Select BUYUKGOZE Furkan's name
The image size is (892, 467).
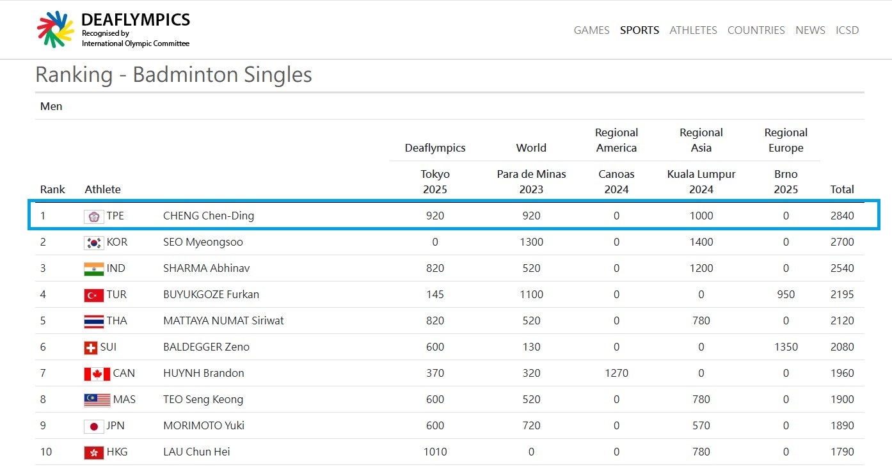click(x=211, y=295)
